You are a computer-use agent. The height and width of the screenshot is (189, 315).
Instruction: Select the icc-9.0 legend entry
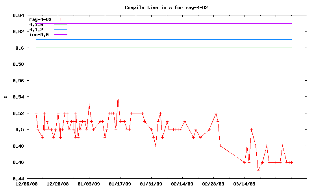39,35
